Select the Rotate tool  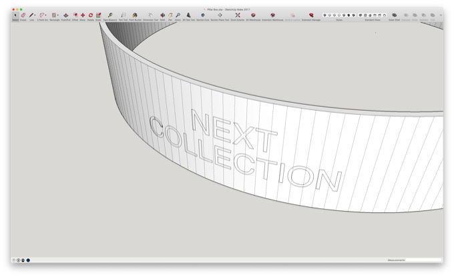[x=91, y=15]
